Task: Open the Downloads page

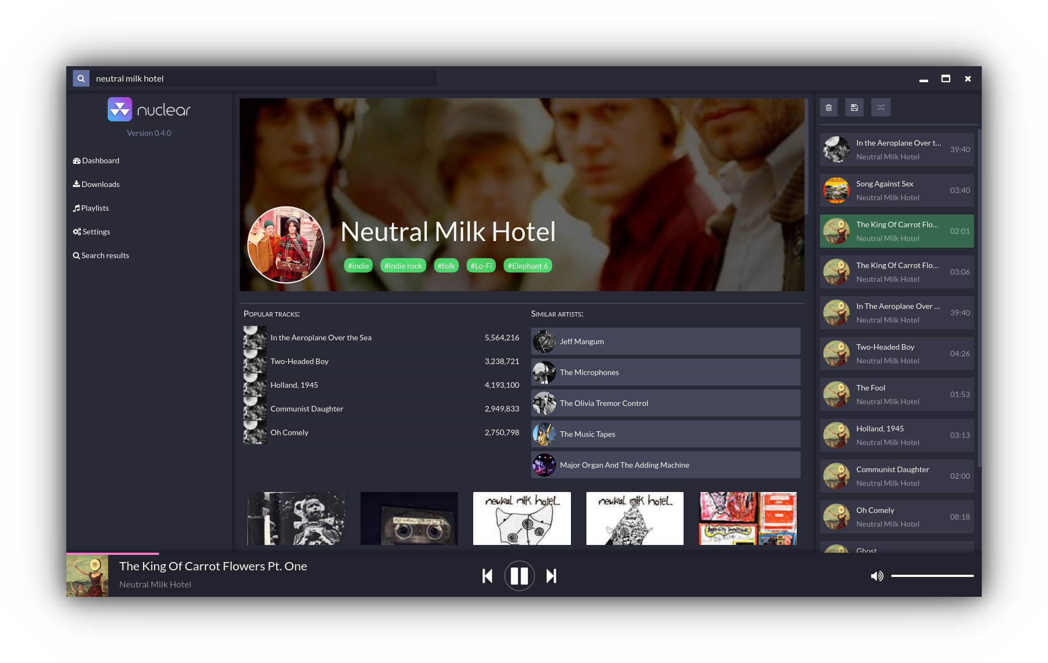Action: (x=96, y=184)
